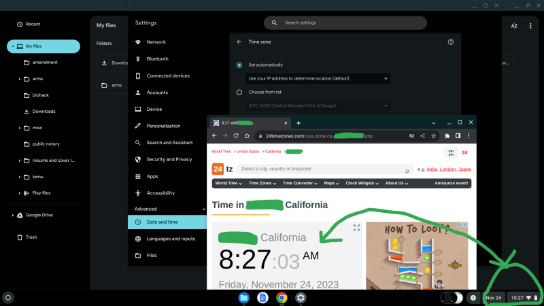Focus Search settings field
Viewport: 544px width, 306px height.
[345, 23]
